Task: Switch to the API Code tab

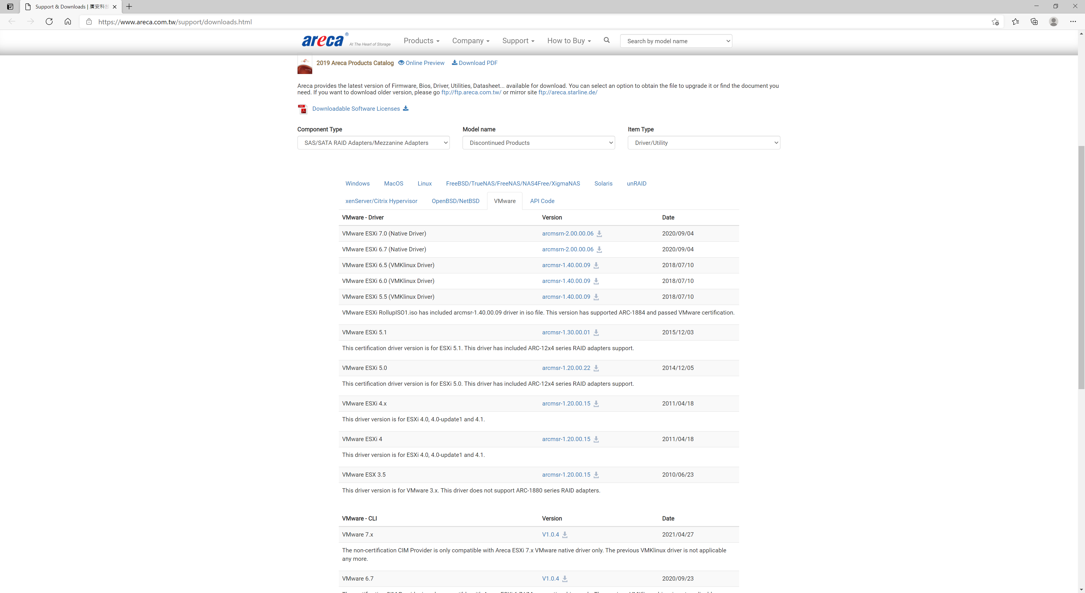Action: click(x=542, y=201)
